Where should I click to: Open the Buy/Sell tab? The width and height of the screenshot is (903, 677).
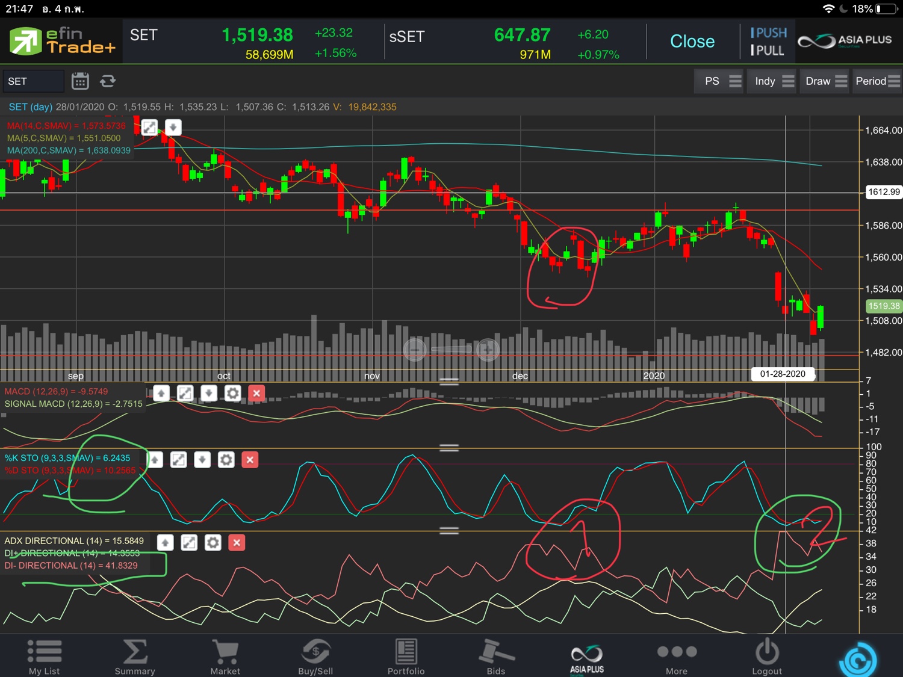point(315,657)
